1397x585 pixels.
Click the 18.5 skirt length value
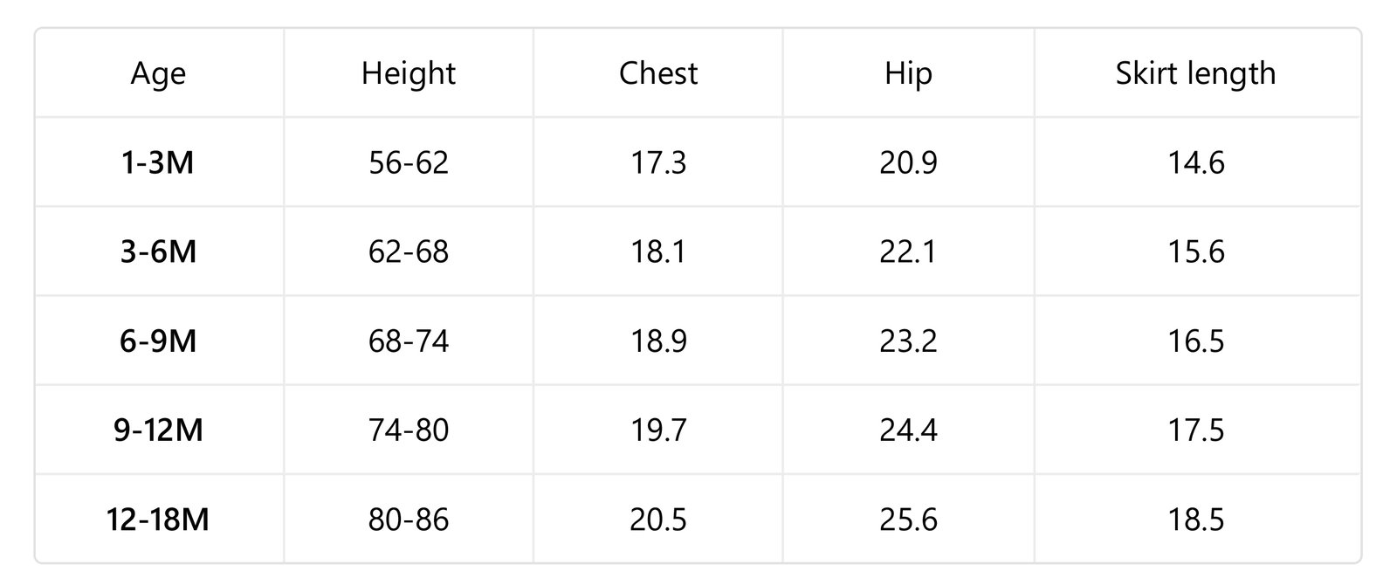coord(1196,520)
